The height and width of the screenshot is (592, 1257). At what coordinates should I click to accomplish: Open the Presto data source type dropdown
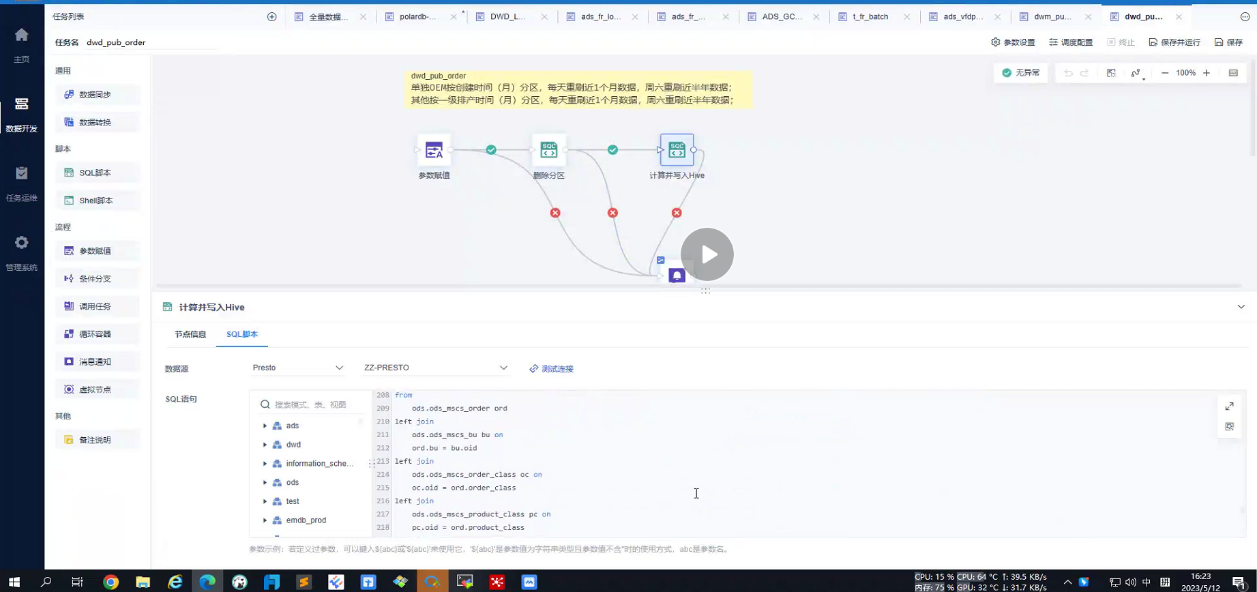click(298, 368)
